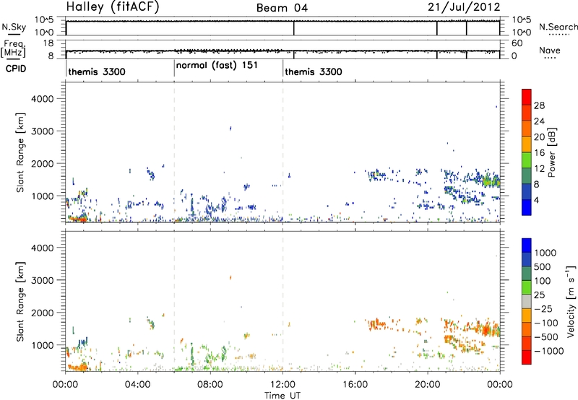This screenshot has height=400, width=578.
Task: Click the '20:00' time axis tick label
Action: click(x=428, y=385)
